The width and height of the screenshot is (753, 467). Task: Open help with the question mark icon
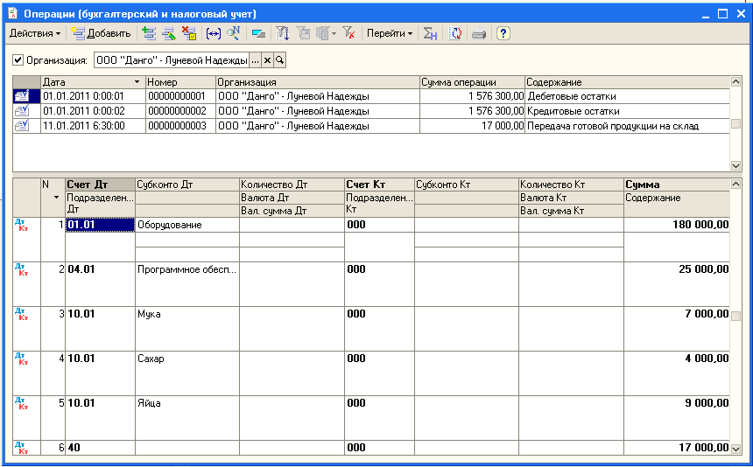click(x=503, y=33)
